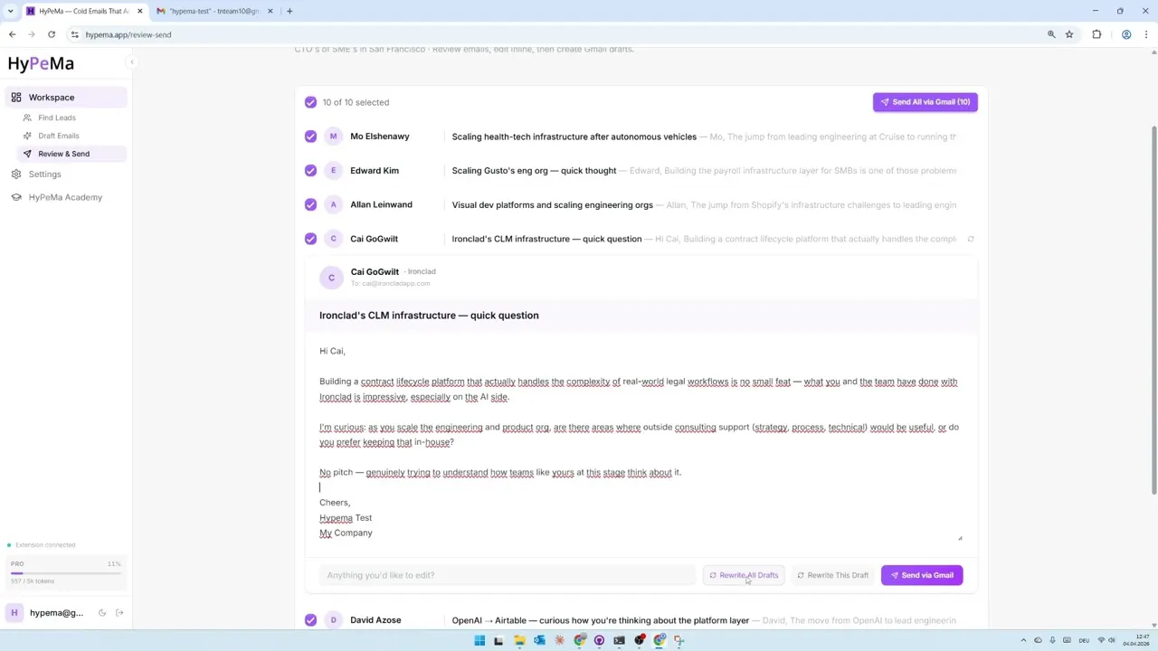Uncheck the Allan Leinwand email checkbox
This screenshot has height=651, width=1158.
pyautogui.click(x=310, y=204)
